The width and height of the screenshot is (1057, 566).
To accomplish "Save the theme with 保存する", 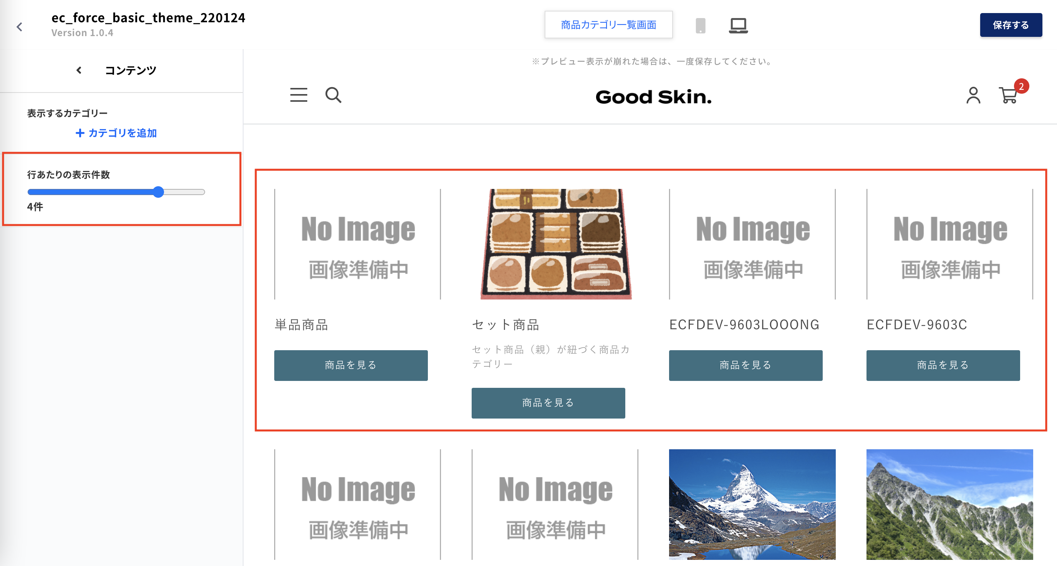I will [x=1011, y=25].
